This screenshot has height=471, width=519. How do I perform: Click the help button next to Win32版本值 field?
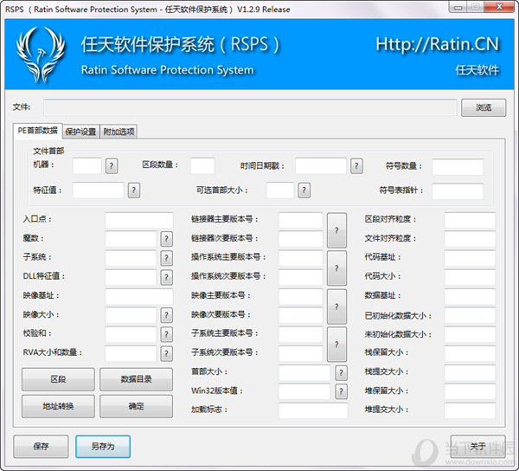(x=341, y=392)
